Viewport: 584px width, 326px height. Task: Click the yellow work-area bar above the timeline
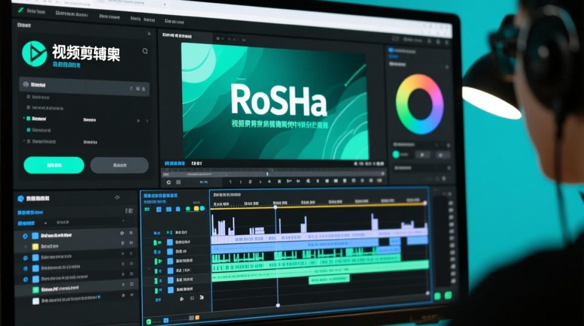click(318, 206)
